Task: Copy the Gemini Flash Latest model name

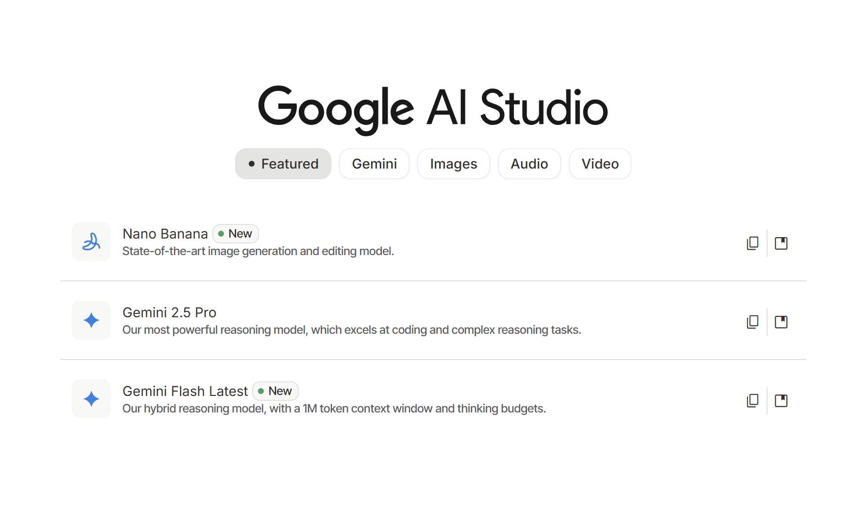Action: pyautogui.click(x=752, y=400)
